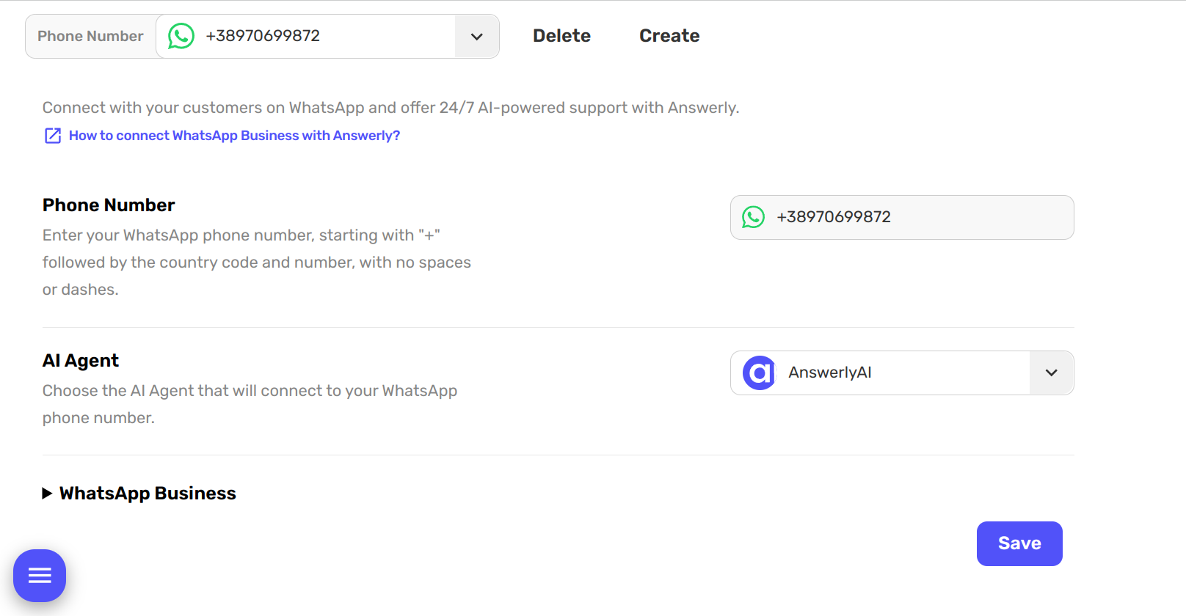Open the top phone number dropdown arrow
Image resolution: width=1186 pixels, height=616 pixels.
(477, 37)
